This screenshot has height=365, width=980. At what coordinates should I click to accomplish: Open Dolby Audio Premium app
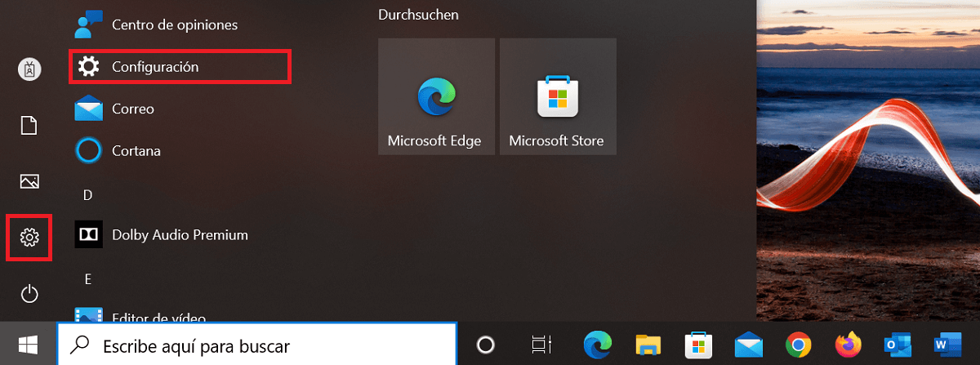pos(161,235)
